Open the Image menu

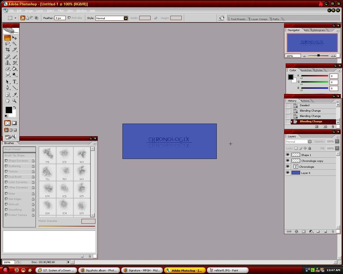[29, 11]
